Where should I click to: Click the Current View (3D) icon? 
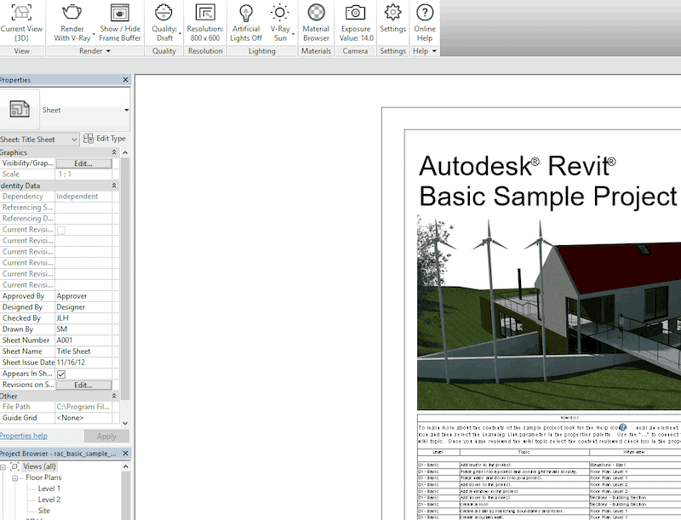coord(21,13)
